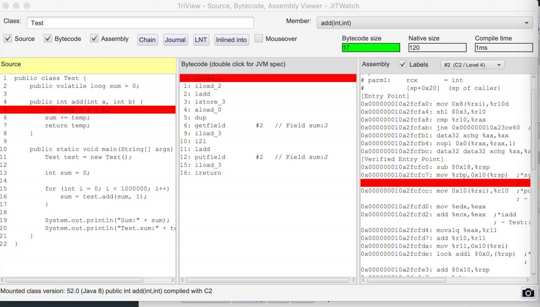Toggle the Assembly checkbox
The image size is (540, 307).
(94, 38)
